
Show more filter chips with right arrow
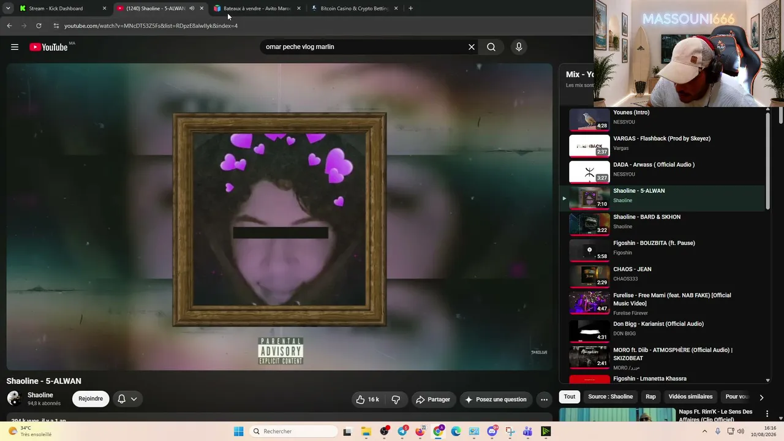tap(761, 397)
